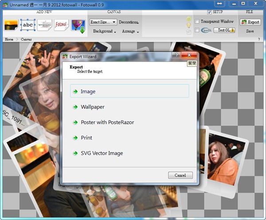
Task: Click the word cloud icon in Add New
Action: (44, 25)
